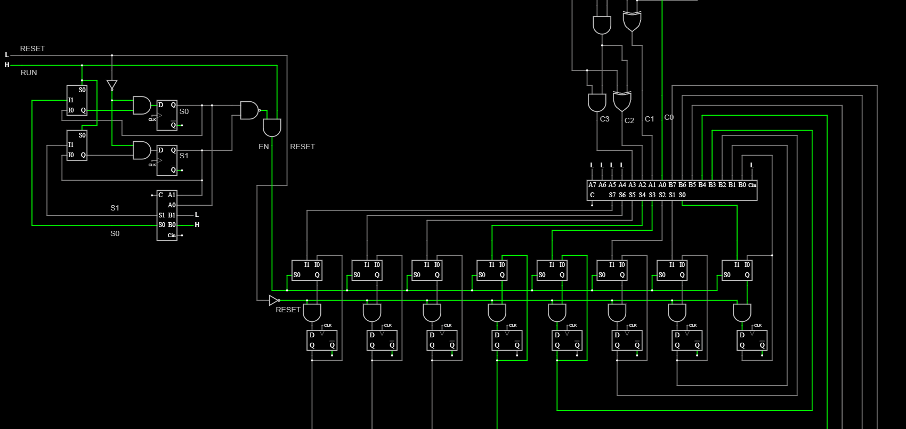Select the 2-bit adder with C, A1, A0 pins
This screenshot has height=429, width=906.
click(167, 215)
